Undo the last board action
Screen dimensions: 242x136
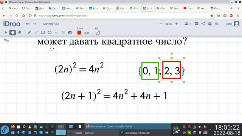coord(28,24)
